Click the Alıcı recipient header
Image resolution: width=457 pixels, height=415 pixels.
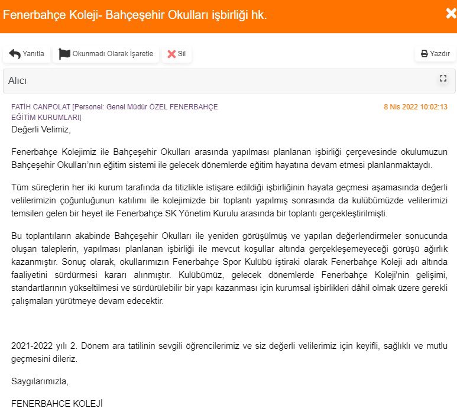(x=229, y=81)
